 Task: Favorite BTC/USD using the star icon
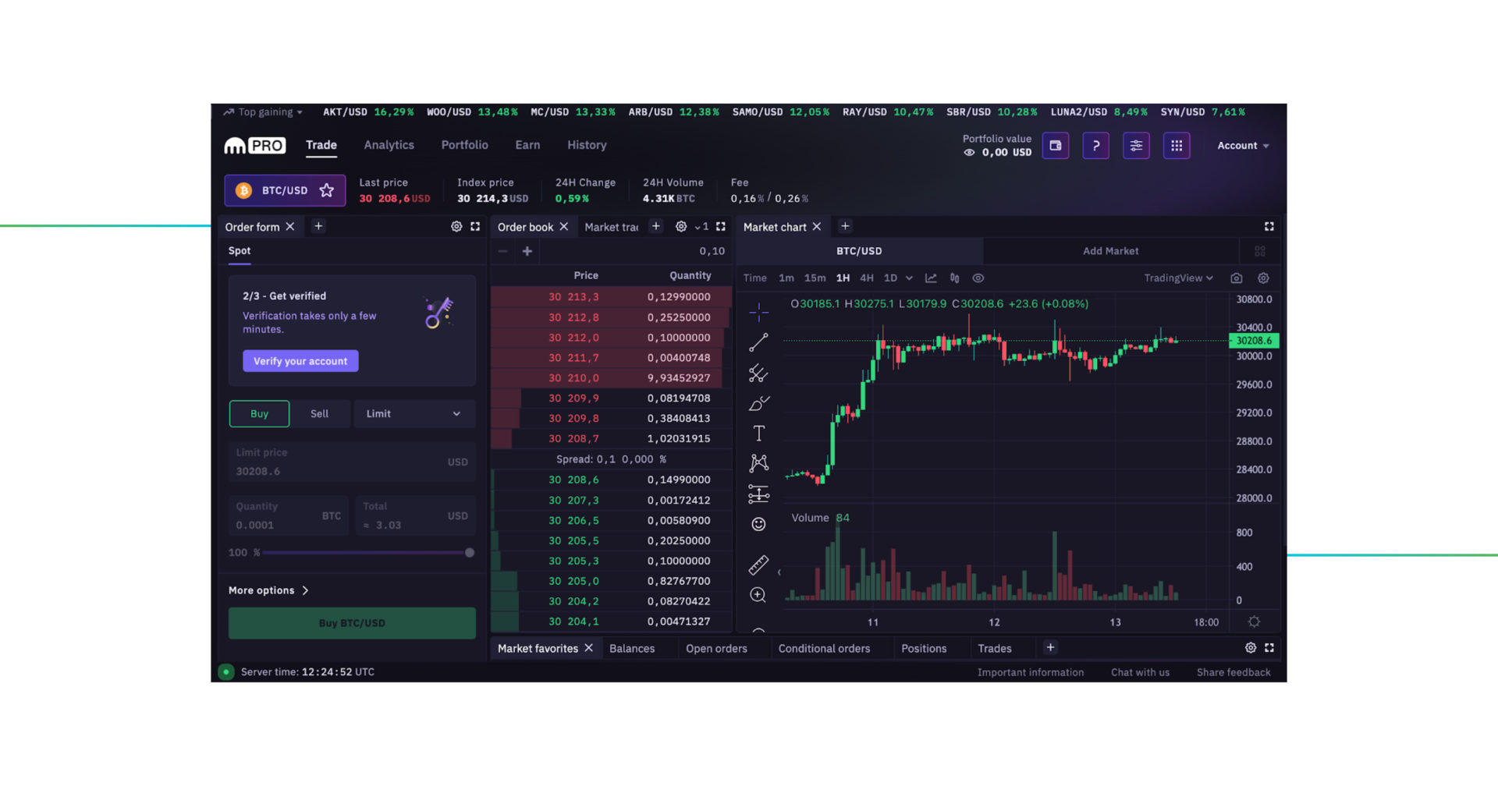tap(327, 189)
